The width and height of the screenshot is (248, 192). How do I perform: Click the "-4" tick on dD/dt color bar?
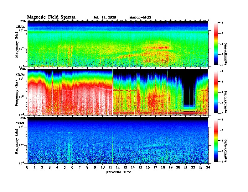222,92
